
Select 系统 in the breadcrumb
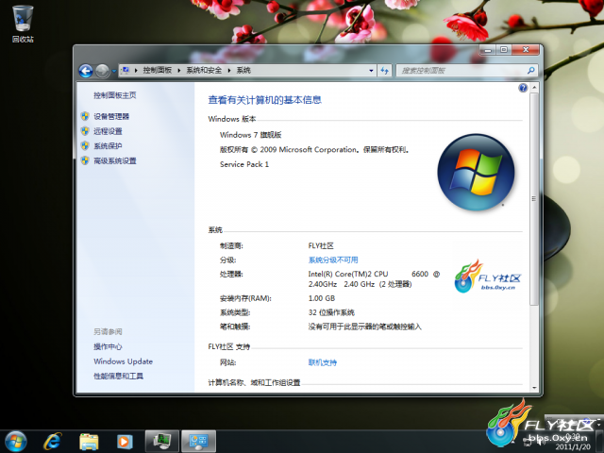click(243, 70)
